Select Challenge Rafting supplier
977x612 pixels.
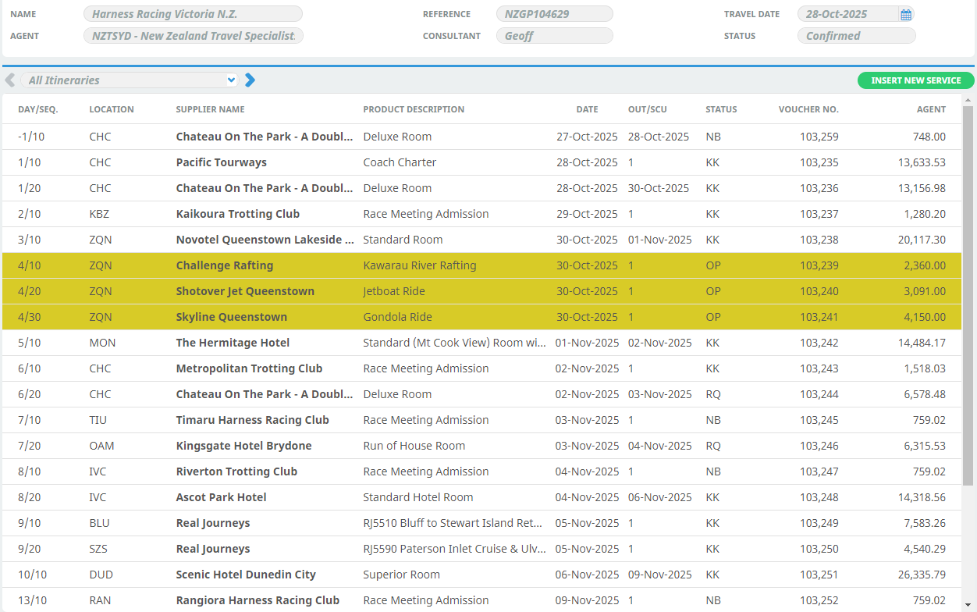(x=225, y=265)
